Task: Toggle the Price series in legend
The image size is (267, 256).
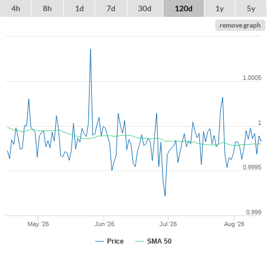Action: pyautogui.click(x=115, y=241)
